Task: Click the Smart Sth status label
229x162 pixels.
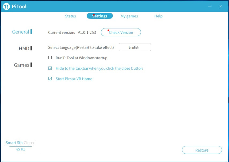Action: pyautogui.click(x=14, y=143)
